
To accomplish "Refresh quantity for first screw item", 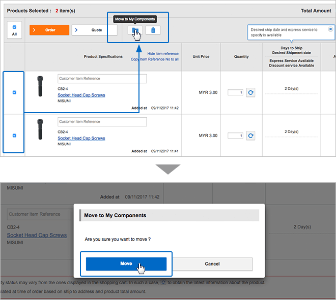I will (250, 92).
